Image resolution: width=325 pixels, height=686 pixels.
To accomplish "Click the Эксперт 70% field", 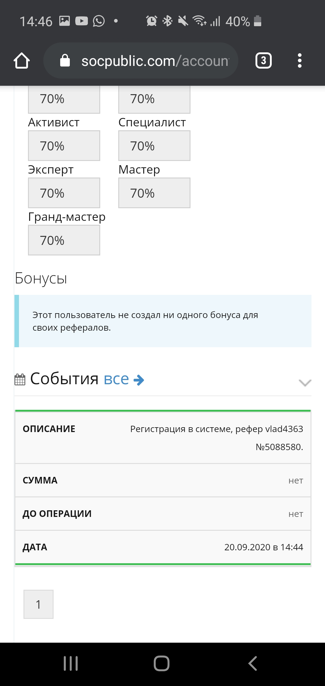I will (x=64, y=193).
